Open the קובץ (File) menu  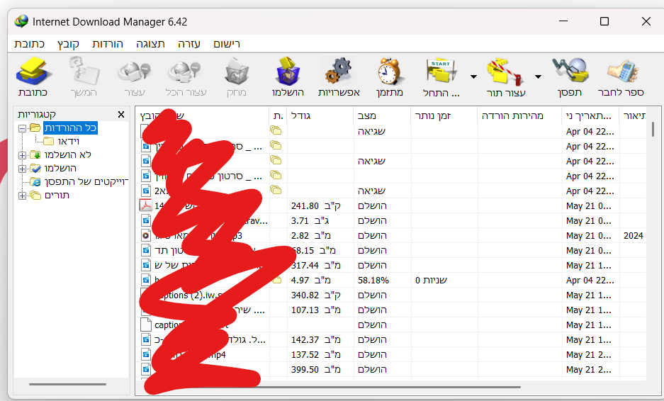point(68,44)
